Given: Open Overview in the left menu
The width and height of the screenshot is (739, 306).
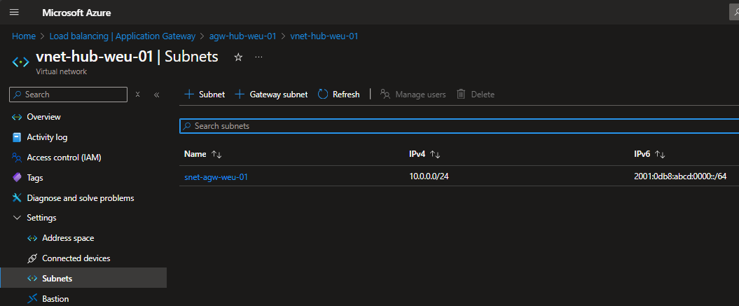Looking at the screenshot, I should (x=43, y=117).
